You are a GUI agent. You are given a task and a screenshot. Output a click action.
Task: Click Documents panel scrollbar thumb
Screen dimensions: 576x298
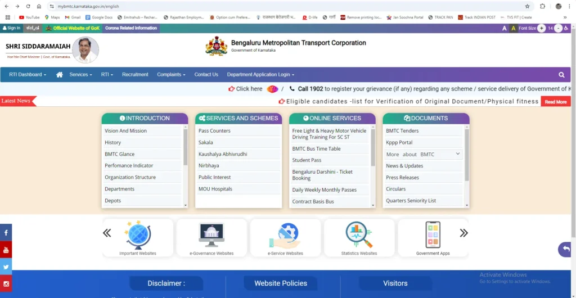click(x=467, y=155)
